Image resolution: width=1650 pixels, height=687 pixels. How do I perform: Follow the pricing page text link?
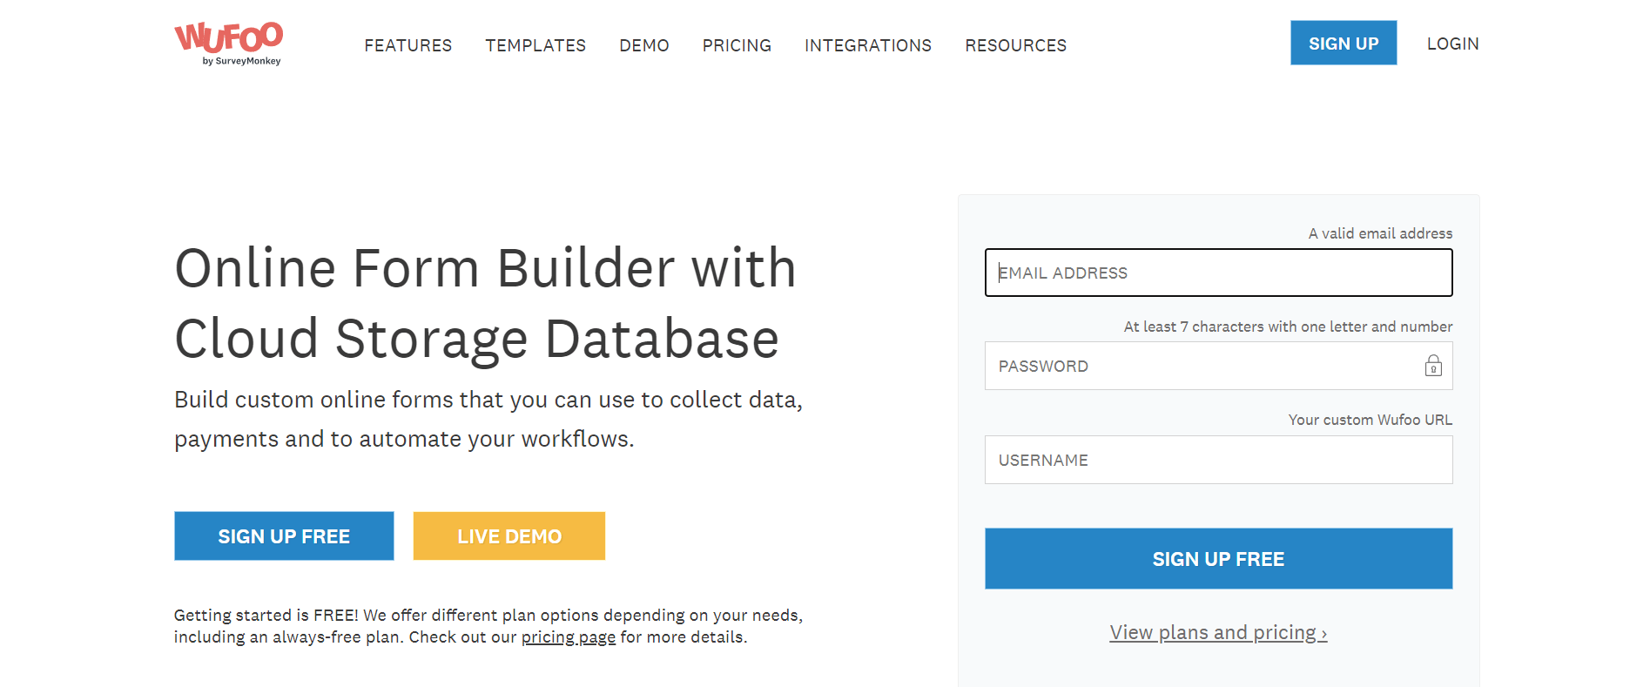(569, 637)
